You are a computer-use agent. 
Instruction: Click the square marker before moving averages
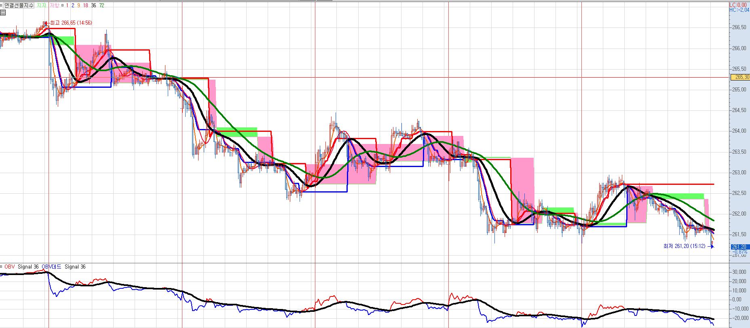62,6
